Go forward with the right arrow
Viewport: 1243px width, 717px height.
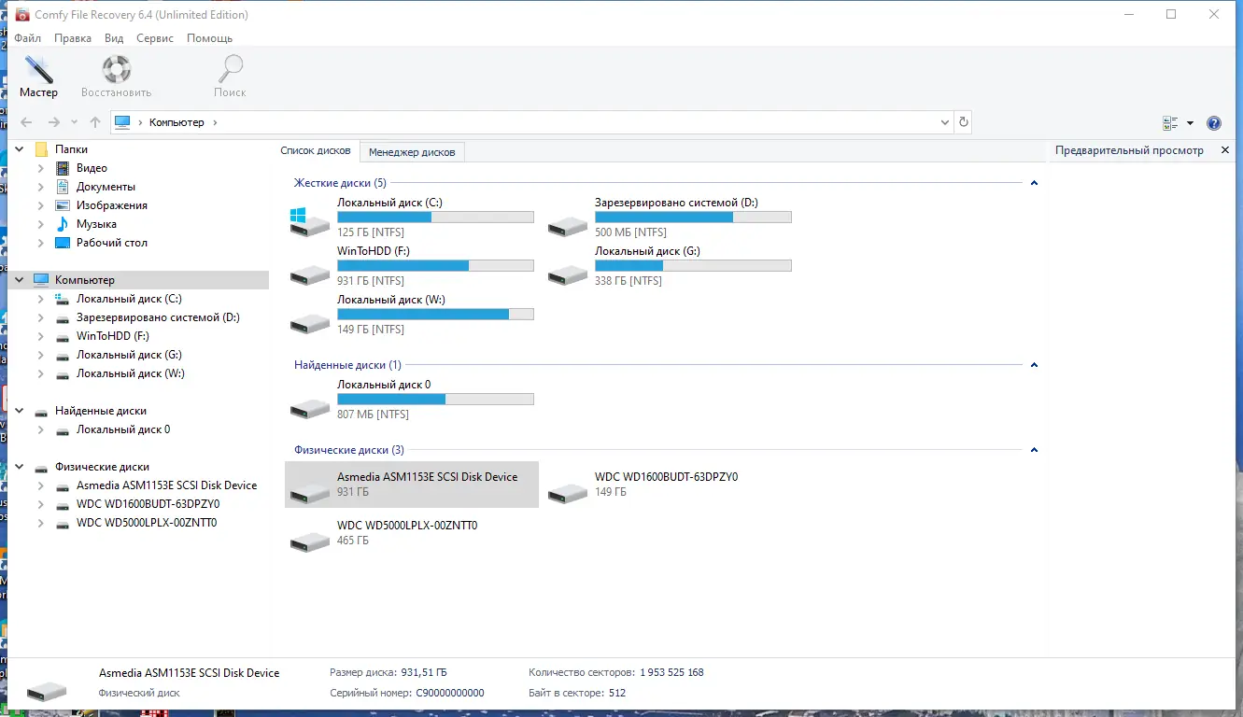pyautogui.click(x=54, y=122)
